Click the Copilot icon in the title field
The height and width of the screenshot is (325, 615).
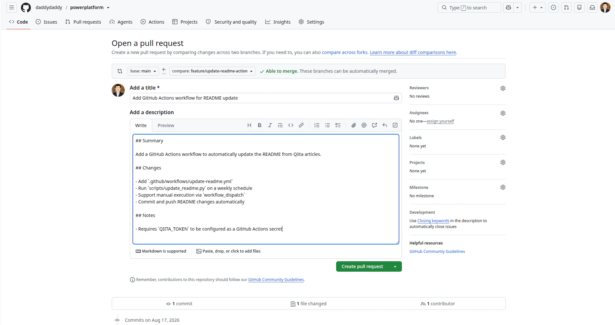coord(396,98)
